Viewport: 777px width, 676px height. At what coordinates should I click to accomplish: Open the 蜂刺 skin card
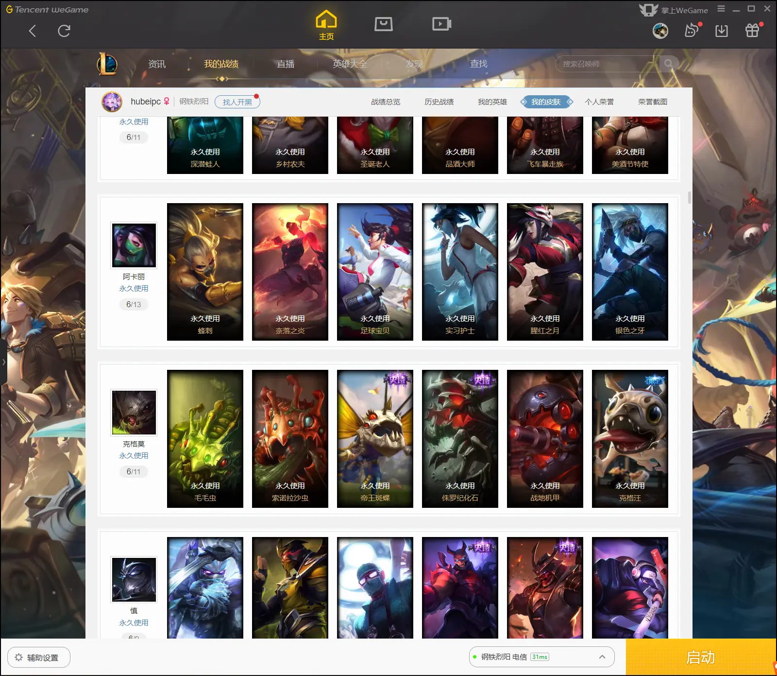pos(205,272)
